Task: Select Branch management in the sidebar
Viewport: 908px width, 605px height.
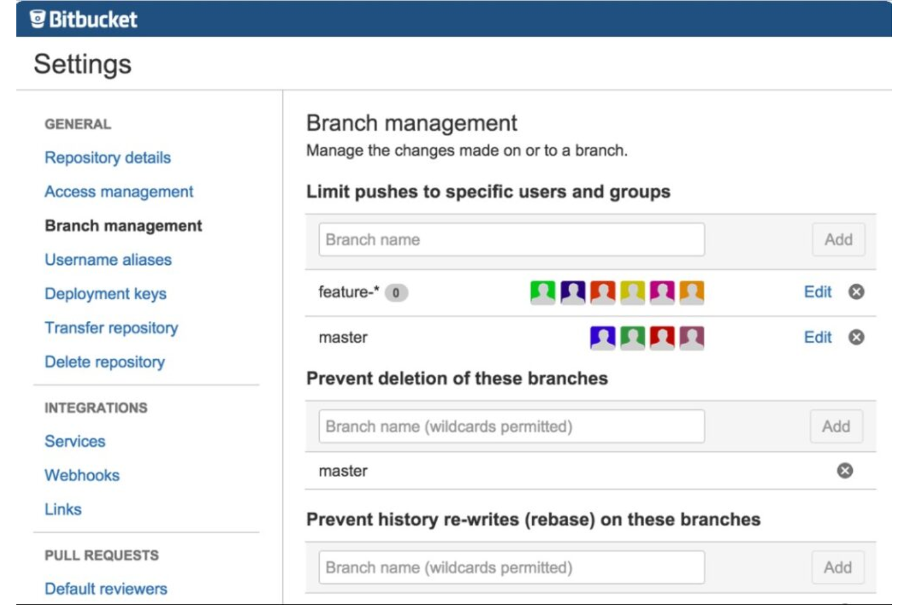Action: click(123, 226)
